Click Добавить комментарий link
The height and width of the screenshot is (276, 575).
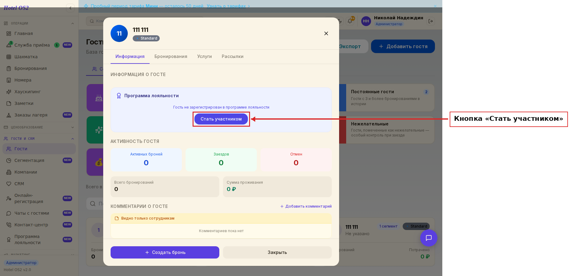click(306, 206)
